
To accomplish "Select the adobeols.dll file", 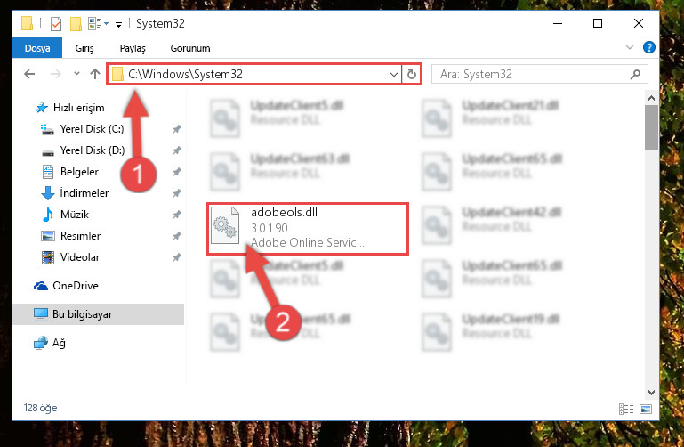I will [308, 229].
